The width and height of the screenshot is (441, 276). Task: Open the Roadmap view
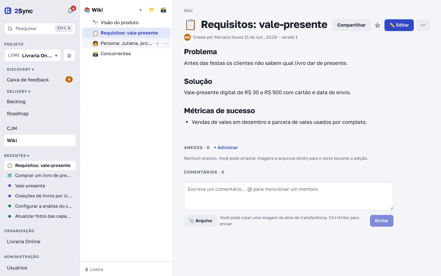coord(40,114)
